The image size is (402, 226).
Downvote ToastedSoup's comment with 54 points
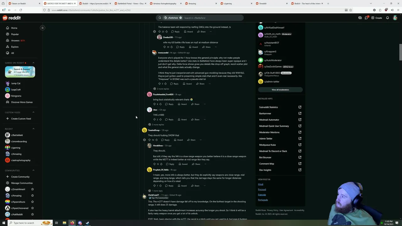click(157, 140)
